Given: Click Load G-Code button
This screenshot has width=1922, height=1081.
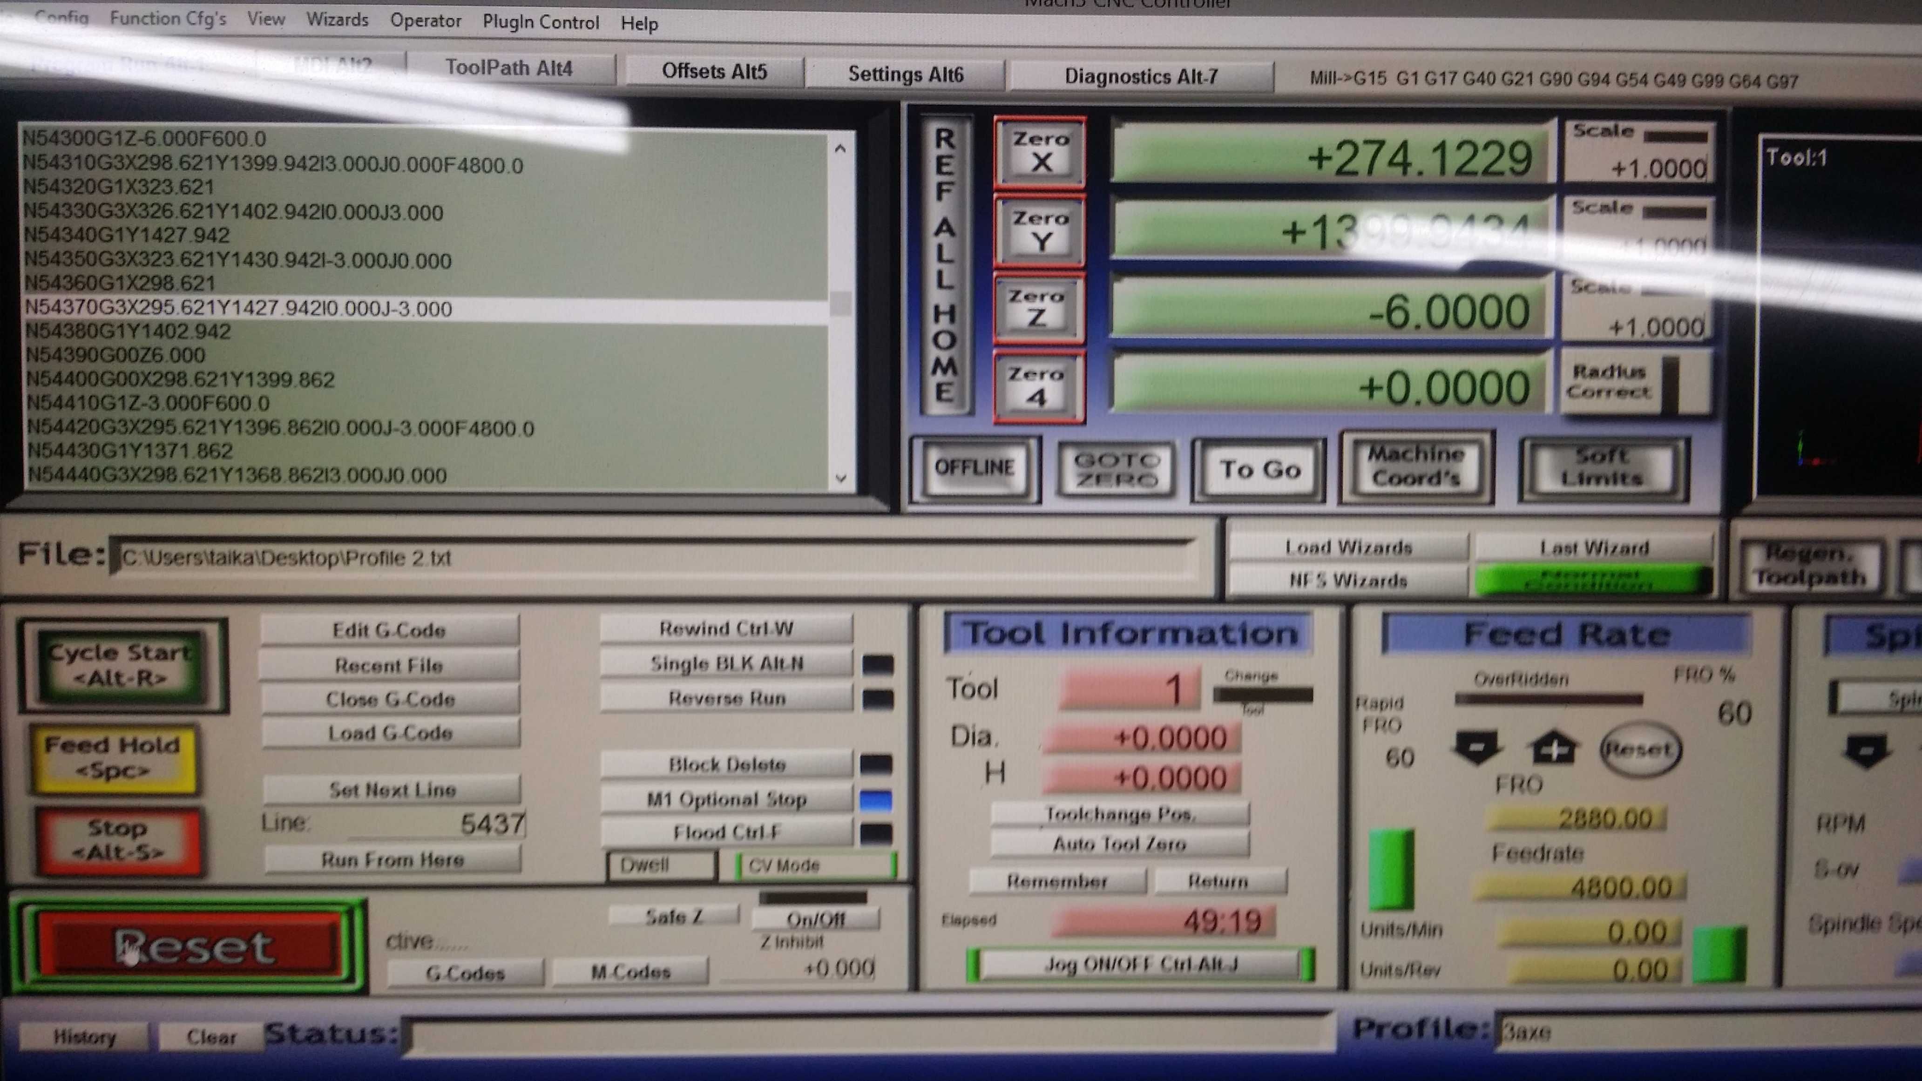Looking at the screenshot, I should coord(389,733).
